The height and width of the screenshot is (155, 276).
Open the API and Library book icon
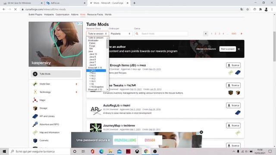(x=35, y=116)
